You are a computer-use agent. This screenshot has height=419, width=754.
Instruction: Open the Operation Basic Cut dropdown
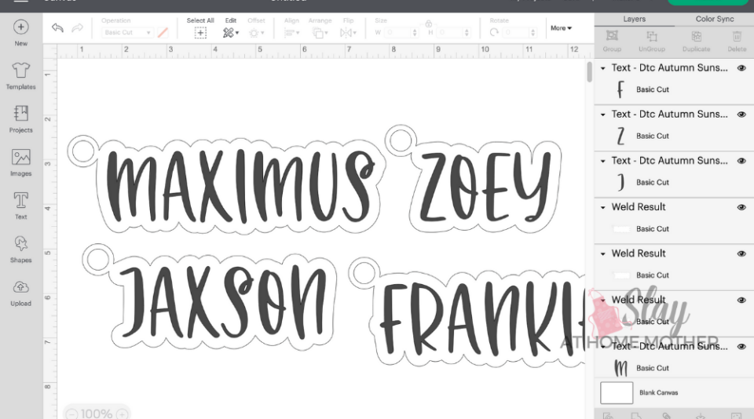pos(127,33)
